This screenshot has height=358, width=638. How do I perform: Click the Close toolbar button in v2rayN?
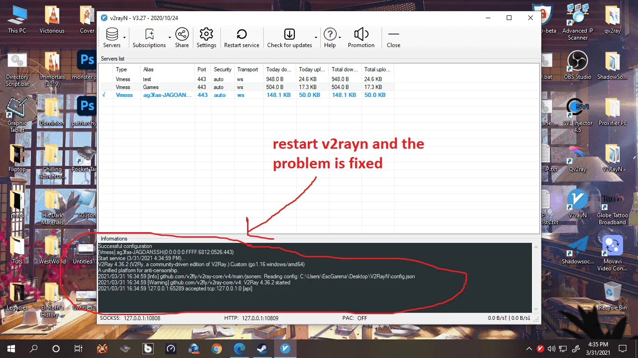pyautogui.click(x=393, y=37)
